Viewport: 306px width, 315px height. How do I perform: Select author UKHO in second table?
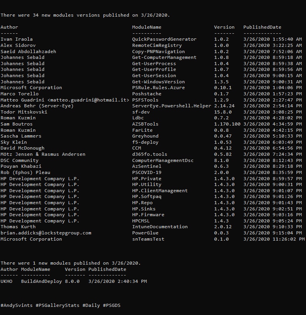7,281
